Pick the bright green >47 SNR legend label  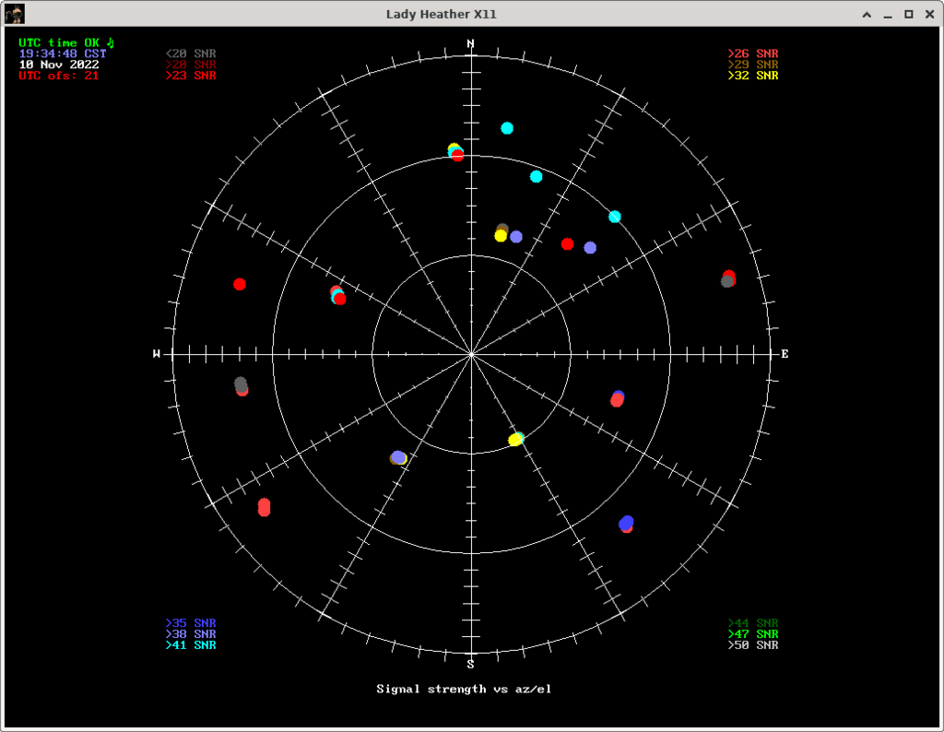pyautogui.click(x=753, y=634)
